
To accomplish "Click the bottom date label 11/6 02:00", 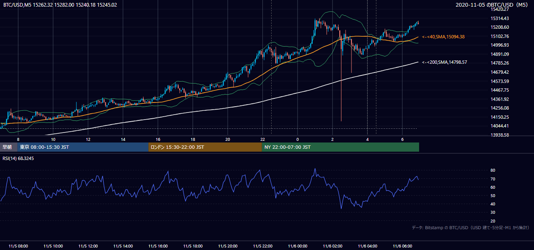I will (332, 246).
